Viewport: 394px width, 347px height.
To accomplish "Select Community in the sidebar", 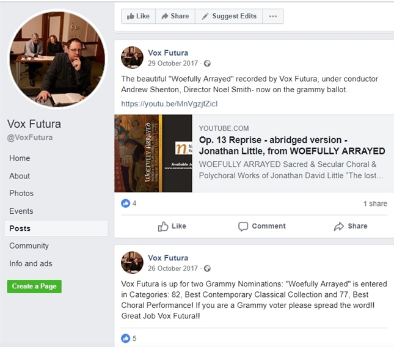I will [x=29, y=246].
